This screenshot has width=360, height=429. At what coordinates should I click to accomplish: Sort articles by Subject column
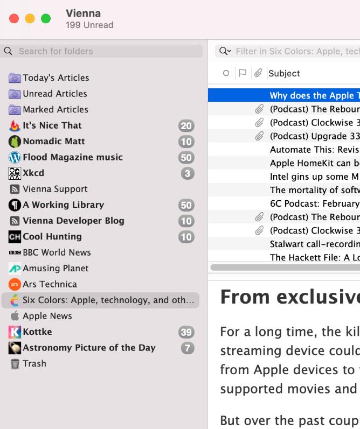point(284,73)
